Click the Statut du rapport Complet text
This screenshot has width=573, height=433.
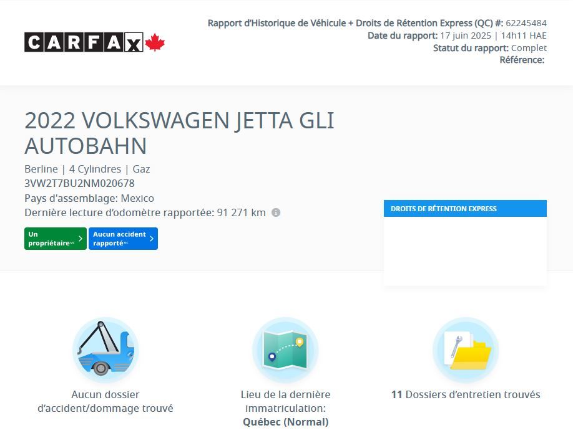click(x=490, y=48)
